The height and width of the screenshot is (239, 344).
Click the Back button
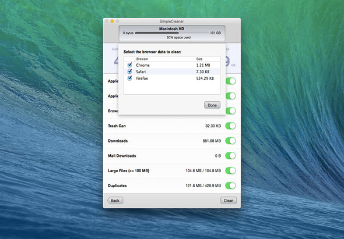tap(115, 201)
